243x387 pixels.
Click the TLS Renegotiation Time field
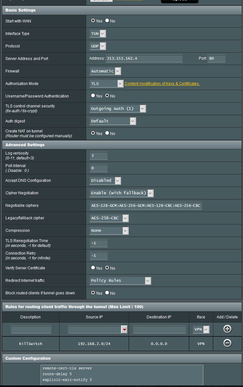[99, 243]
